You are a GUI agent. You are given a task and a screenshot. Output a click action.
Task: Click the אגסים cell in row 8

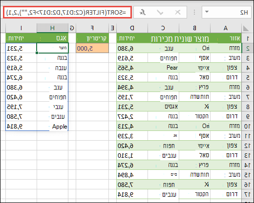tap(163, 107)
